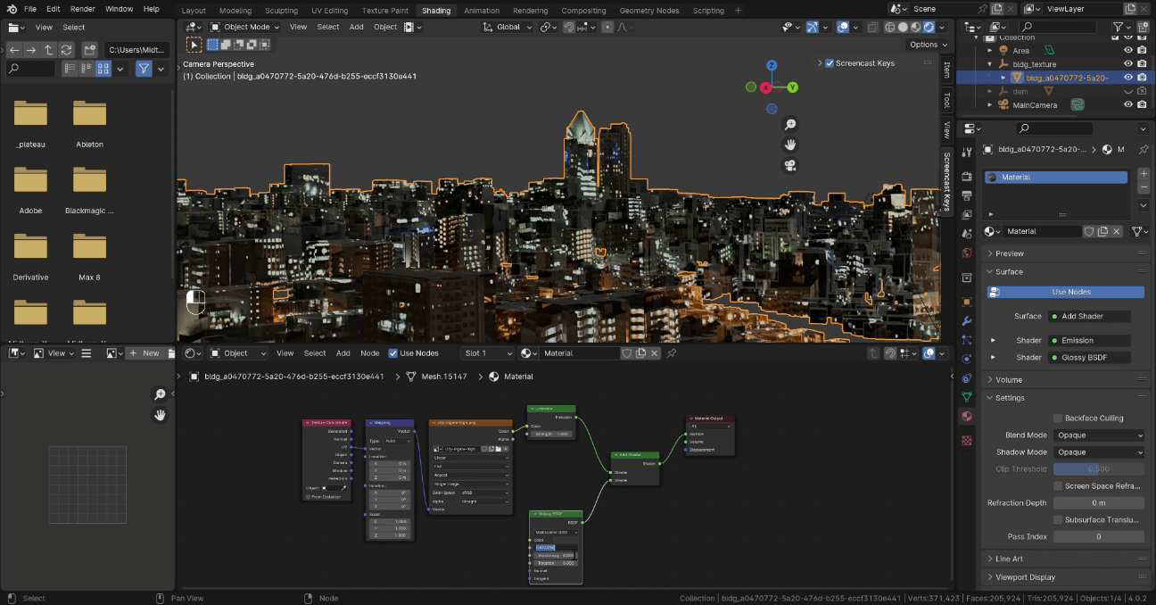This screenshot has width=1156, height=605.
Task: Toggle snapping magnet in viewport header
Action: coord(569,27)
